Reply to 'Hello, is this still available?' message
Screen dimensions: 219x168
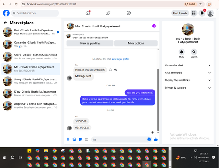tap(115, 70)
